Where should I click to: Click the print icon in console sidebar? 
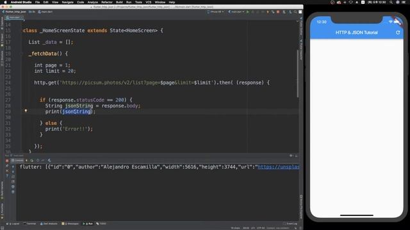pos(13,187)
